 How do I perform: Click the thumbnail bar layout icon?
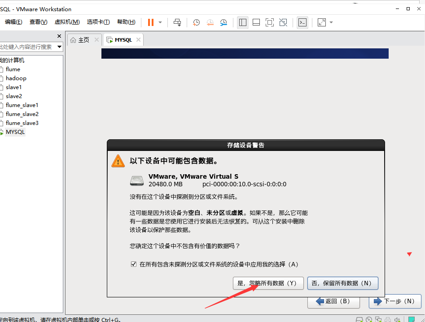coord(256,22)
